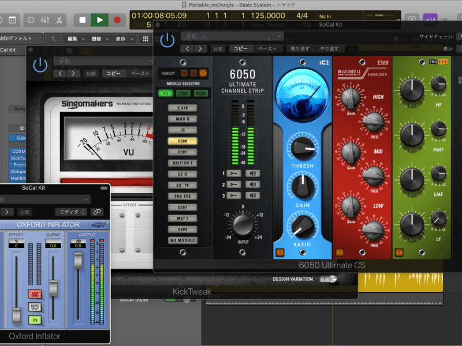Select the EQ tab in module selector
Viewport: 462px width, 346px height.
[166, 93]
